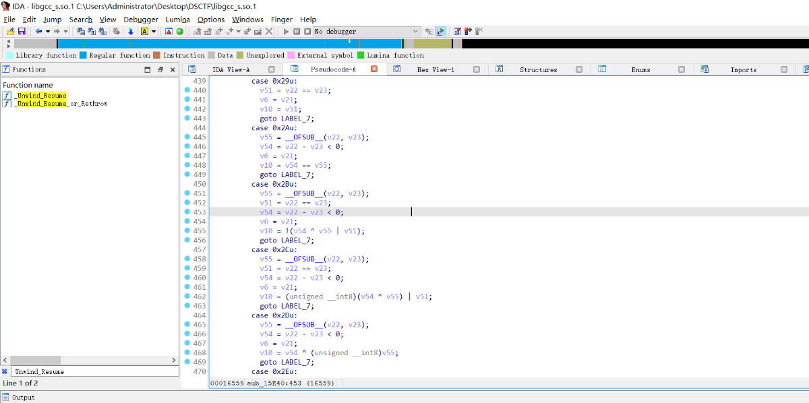
Task: Open the Search menu
Action: pyautogui.click(x=80, y=20)
